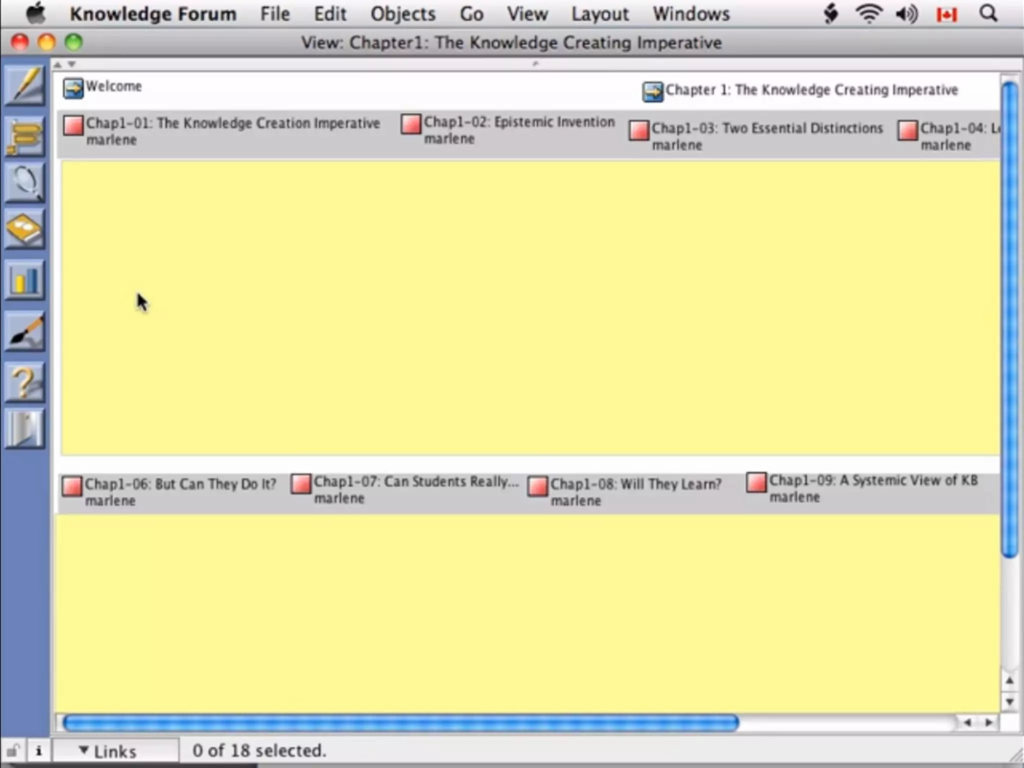The image size is (1024, 768).
Task: Expand the Links dropdown
Action: (x=108, y=751)
